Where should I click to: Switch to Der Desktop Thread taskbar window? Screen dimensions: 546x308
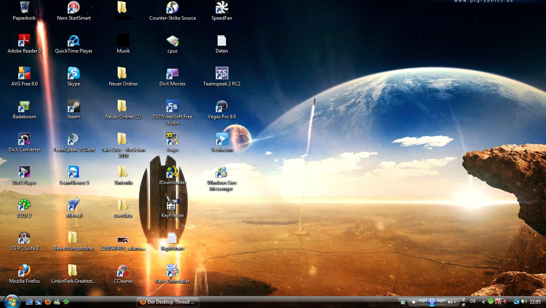[x=168, y=302]
